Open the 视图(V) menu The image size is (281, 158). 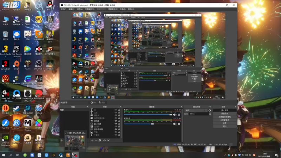pos(80,9)
